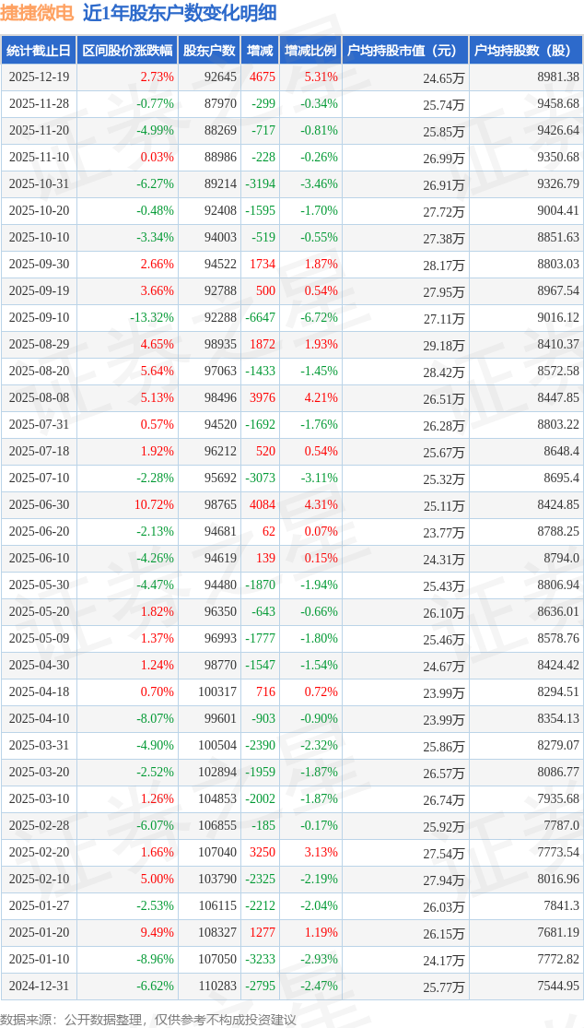
Task: Click the 9458.68 average shares cell
Action: (x=557, y=104)
